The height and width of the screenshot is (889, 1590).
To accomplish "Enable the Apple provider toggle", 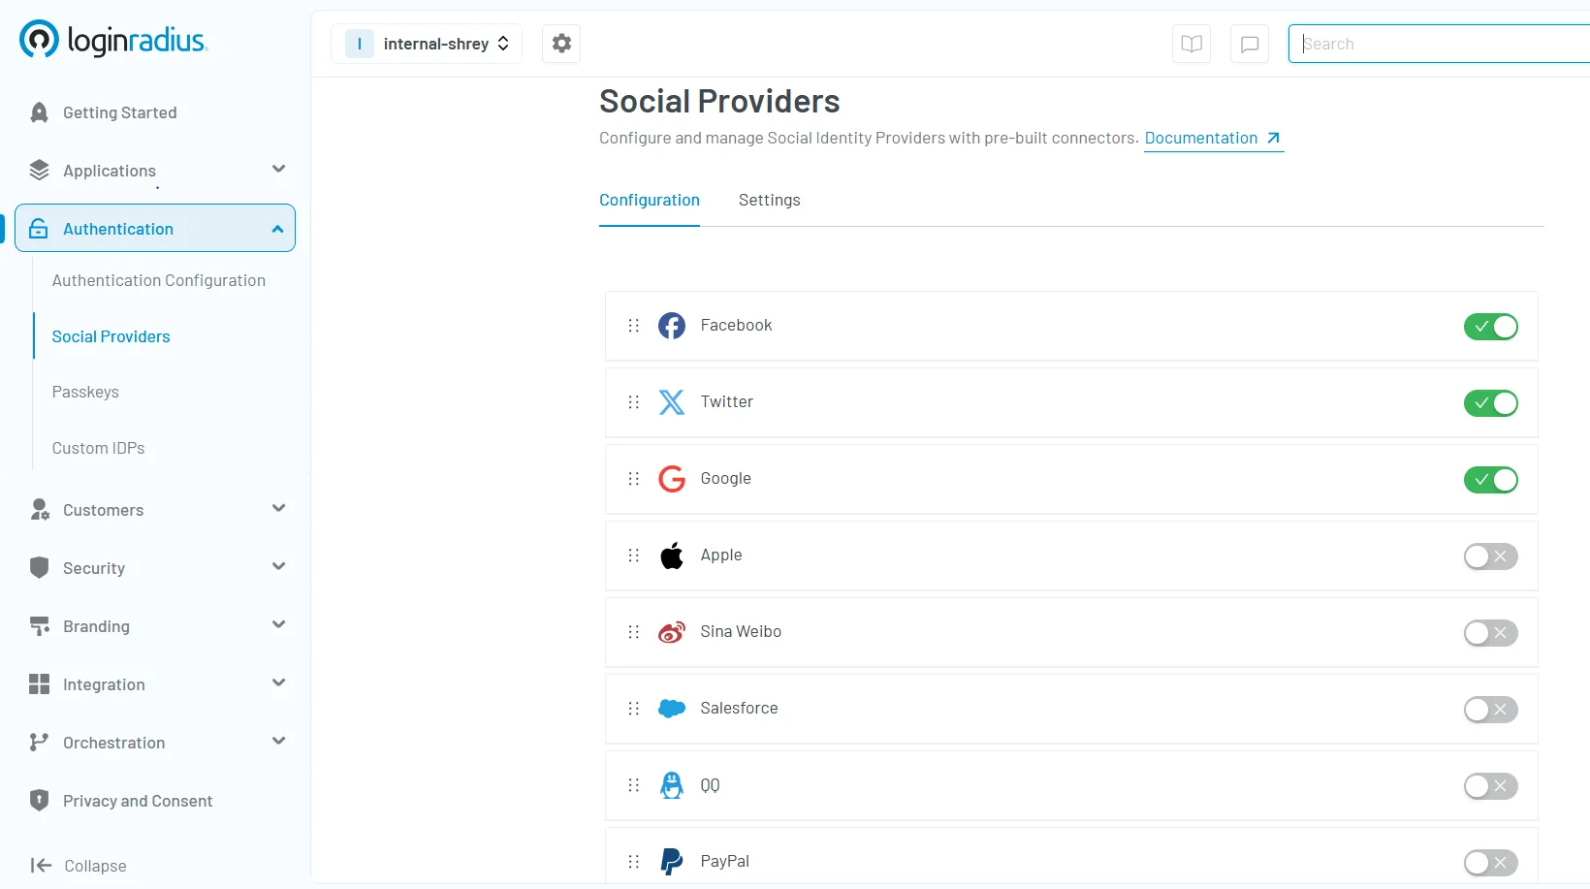I will 1491,556.
